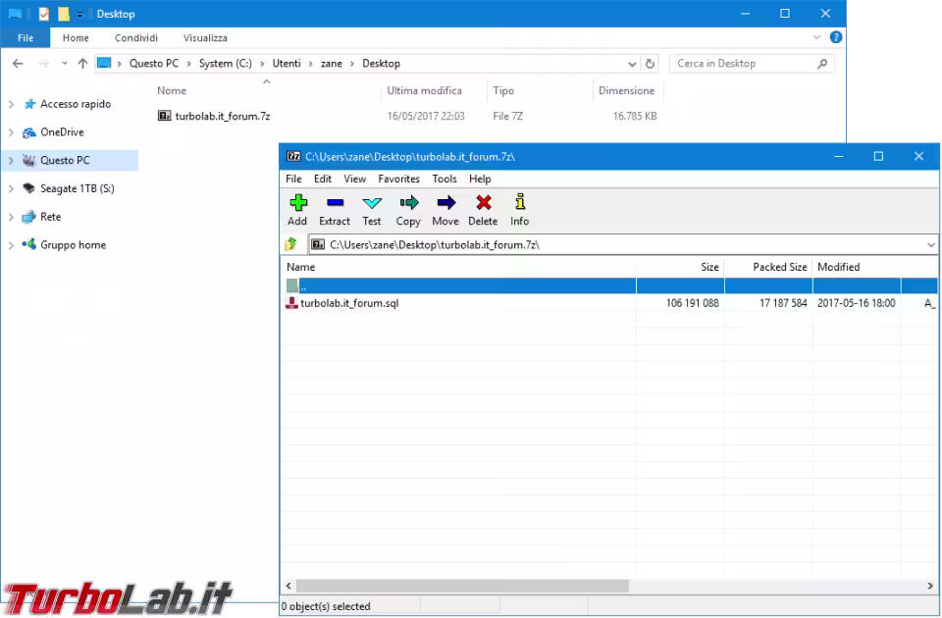Go up one folder level in 7-Zip
942x618 pixels.
[291, 244]
